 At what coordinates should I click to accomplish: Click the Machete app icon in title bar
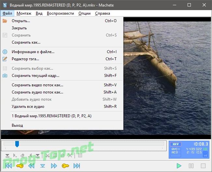point(5,5)
